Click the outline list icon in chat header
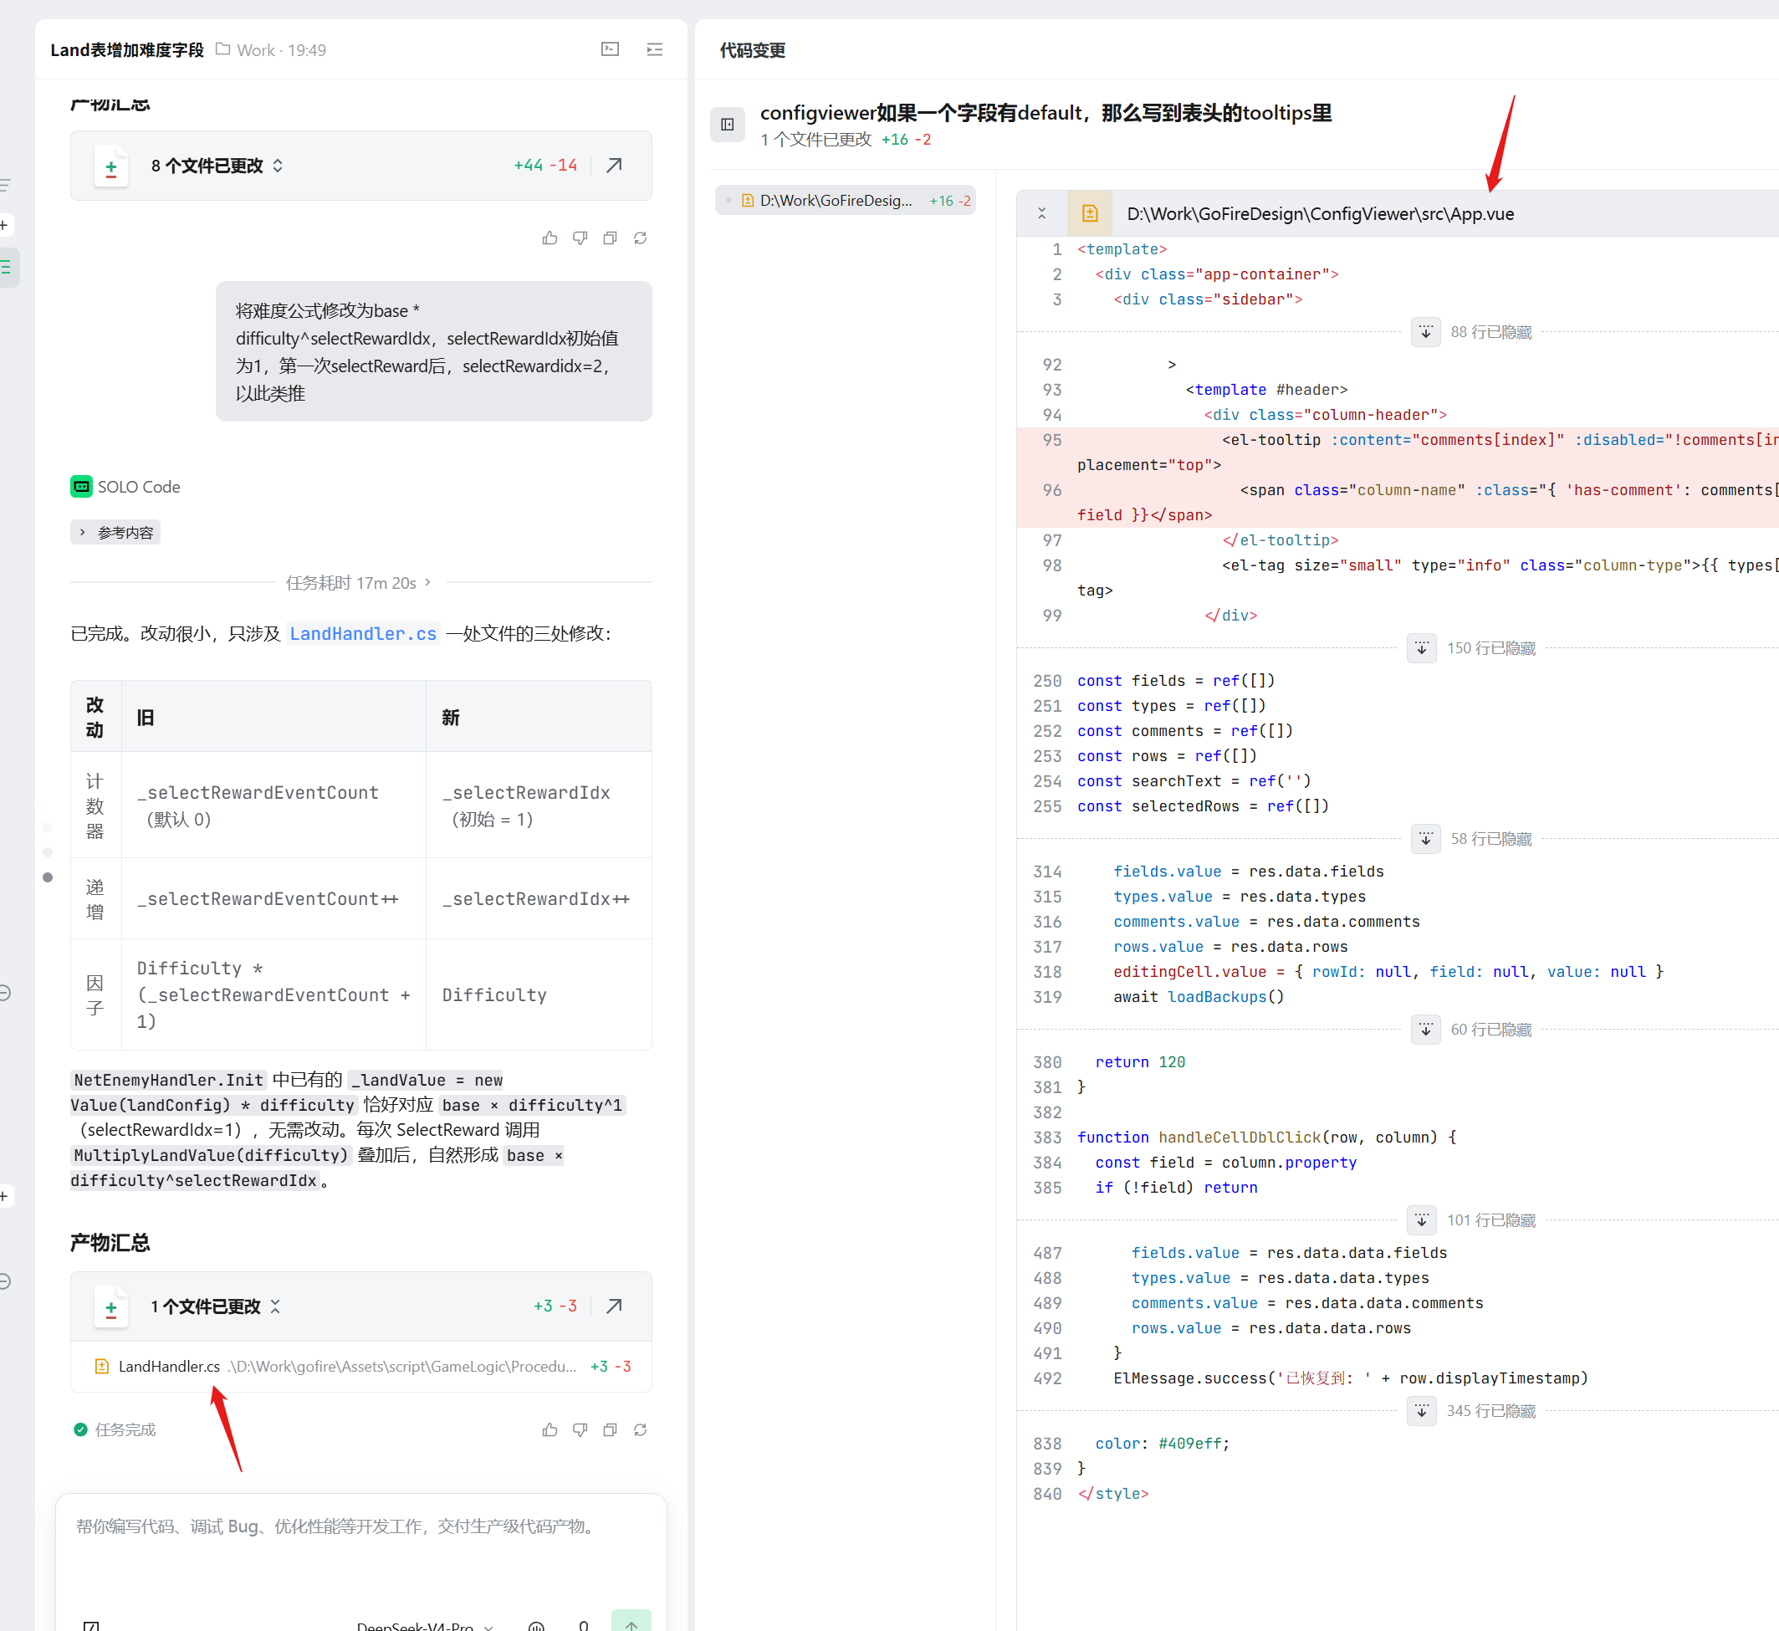 655,49
